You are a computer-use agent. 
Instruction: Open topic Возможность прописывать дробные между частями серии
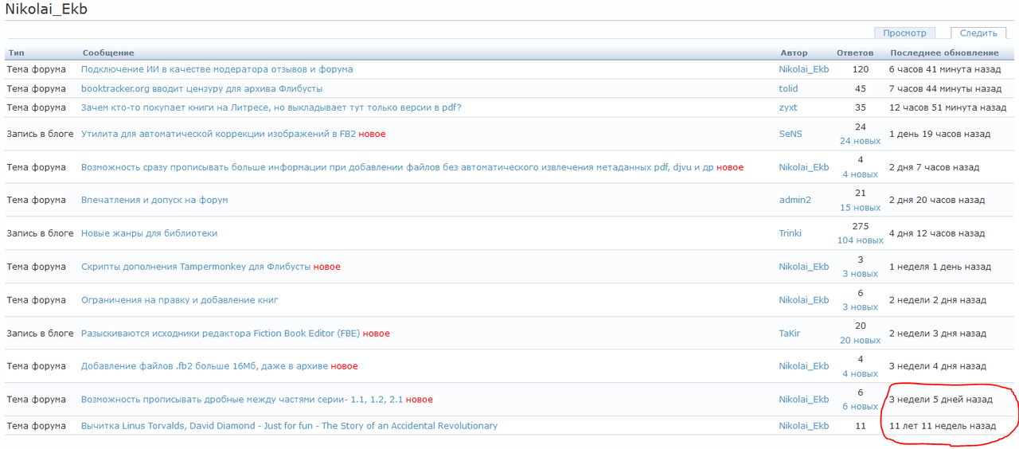[242, 400]
